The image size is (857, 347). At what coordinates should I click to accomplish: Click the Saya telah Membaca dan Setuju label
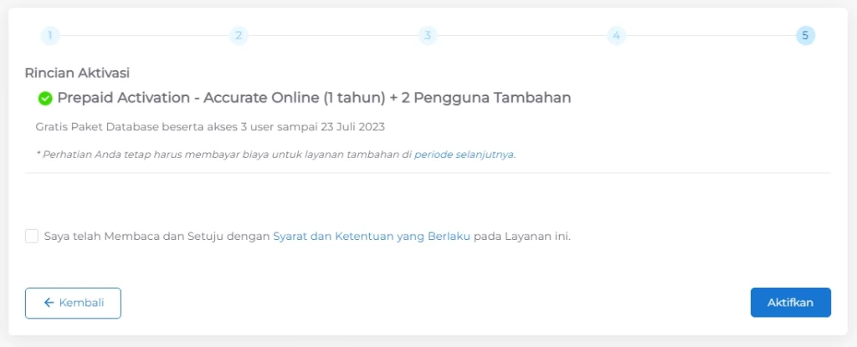pyautogui.click(x=157, y=237)
